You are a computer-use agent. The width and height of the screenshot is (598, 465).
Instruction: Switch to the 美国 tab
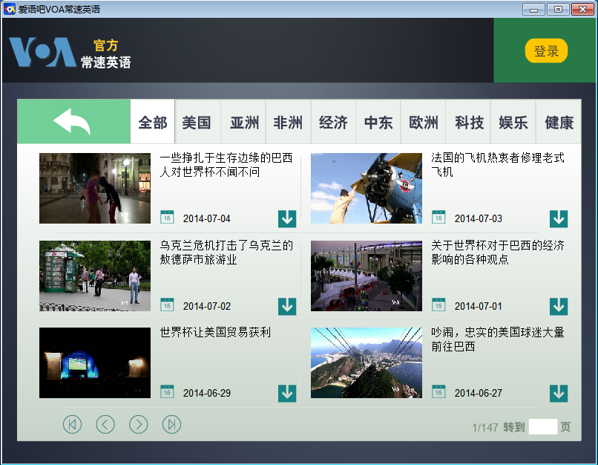tap(197, 122)
